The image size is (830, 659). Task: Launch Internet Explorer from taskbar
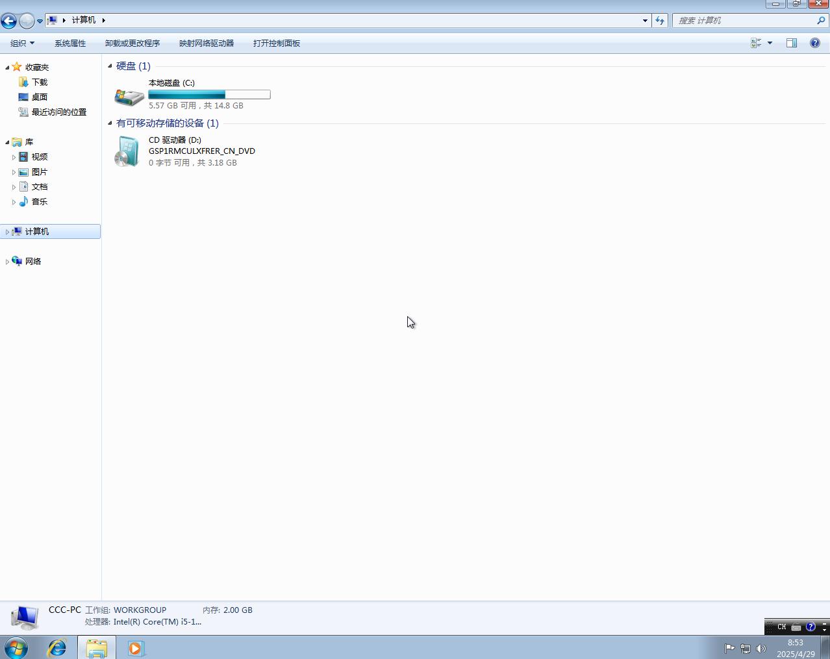[x=57, y=647]
